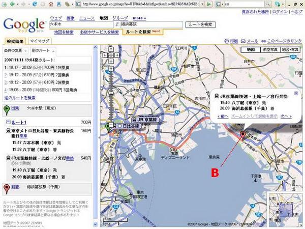
Task: Open the 別のルート dropdown
Action: tap(43, 50)
